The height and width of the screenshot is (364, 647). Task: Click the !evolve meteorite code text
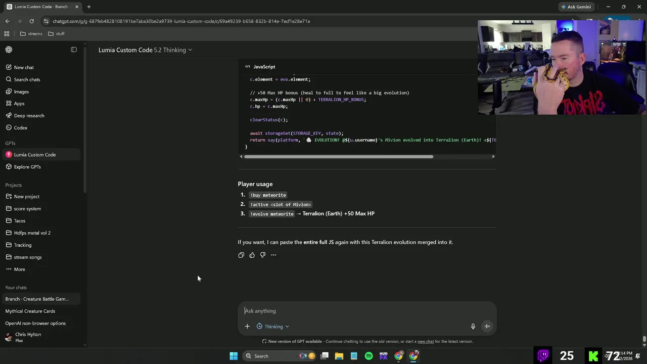click(272, 214)
